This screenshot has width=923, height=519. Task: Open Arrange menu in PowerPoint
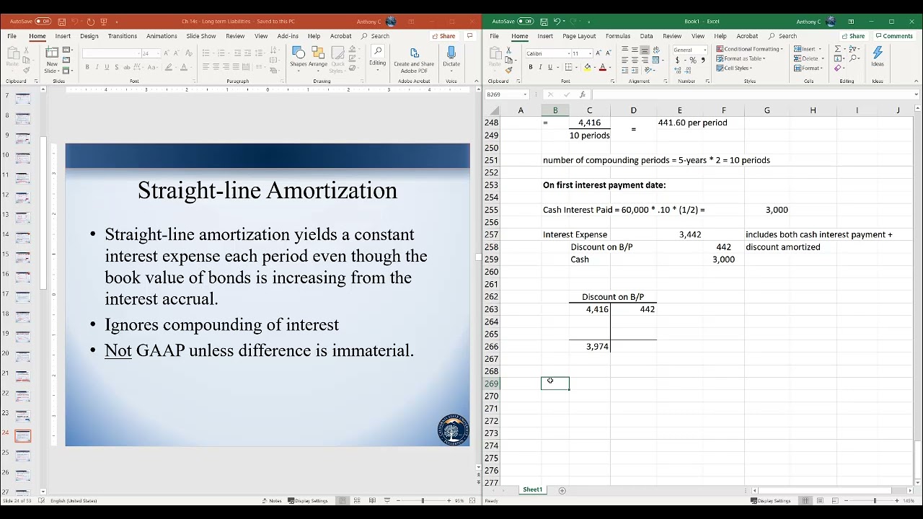[318, 59]
